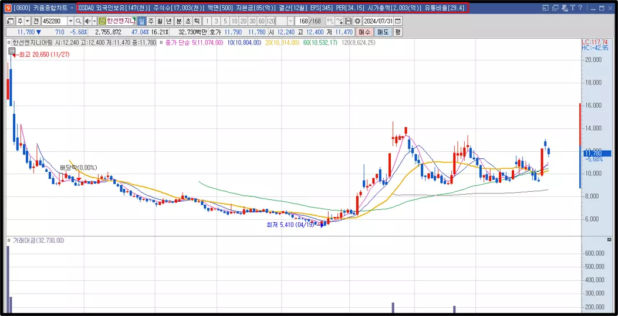Click the speaker sound icon in toolbar
This screenshot has height=316, width=618.
[x=88, y=21]
